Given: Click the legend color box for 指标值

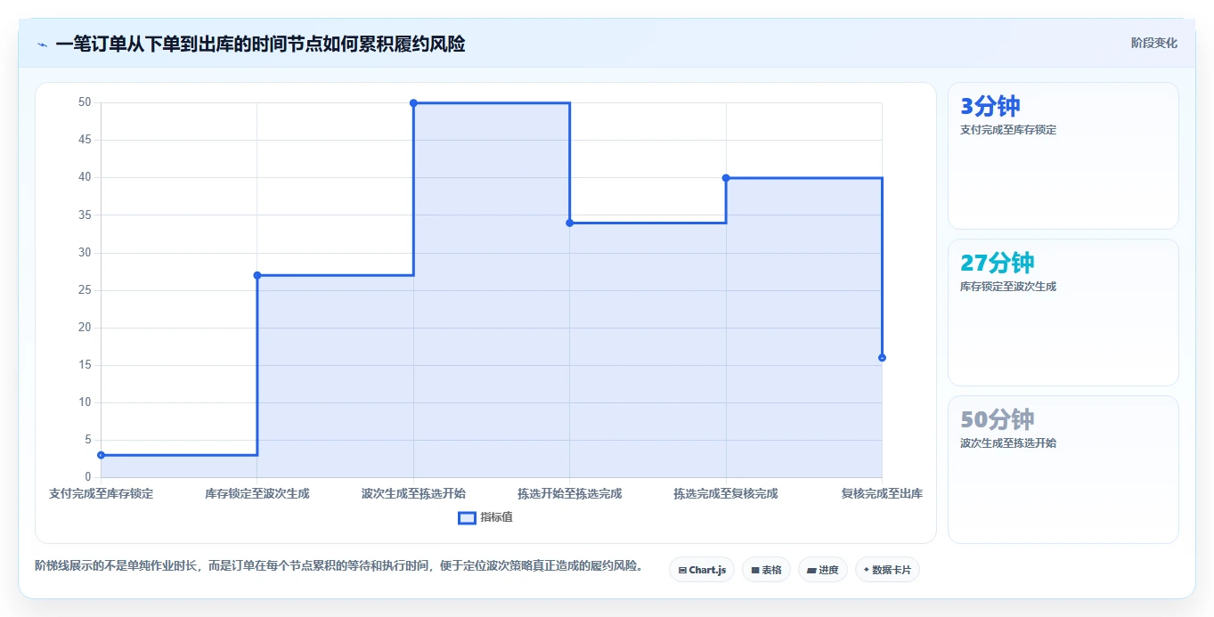Looking at the screenshot, I should [467, 517].
